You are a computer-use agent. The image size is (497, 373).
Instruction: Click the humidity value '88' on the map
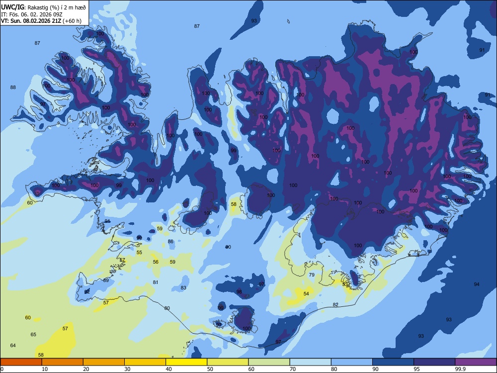pos(13,87)
